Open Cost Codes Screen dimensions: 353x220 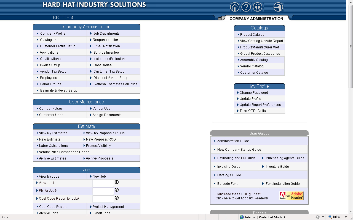pos(103,65)
